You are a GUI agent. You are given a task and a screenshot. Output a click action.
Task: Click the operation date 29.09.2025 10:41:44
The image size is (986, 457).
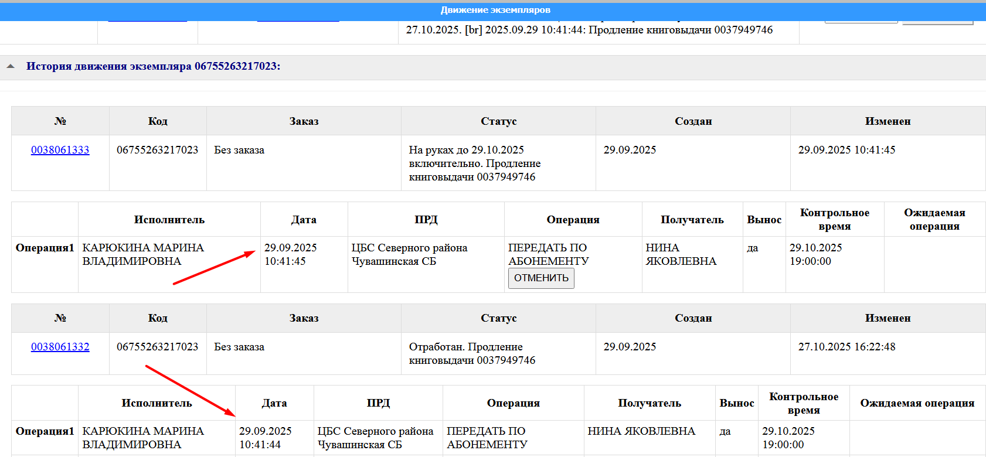[x=265, y=438]
